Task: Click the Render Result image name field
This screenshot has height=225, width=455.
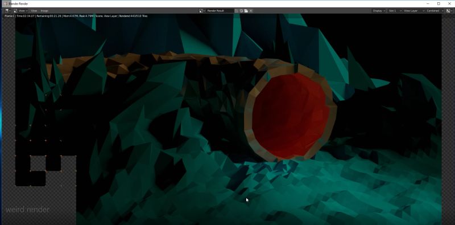Action: point(220,11)
